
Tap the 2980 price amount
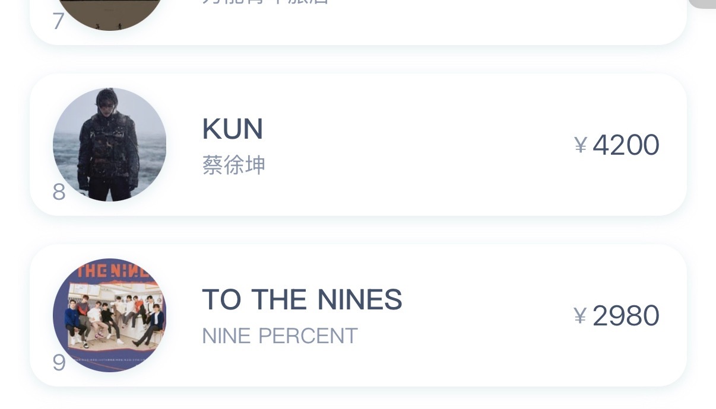click(x=626, y=316)
